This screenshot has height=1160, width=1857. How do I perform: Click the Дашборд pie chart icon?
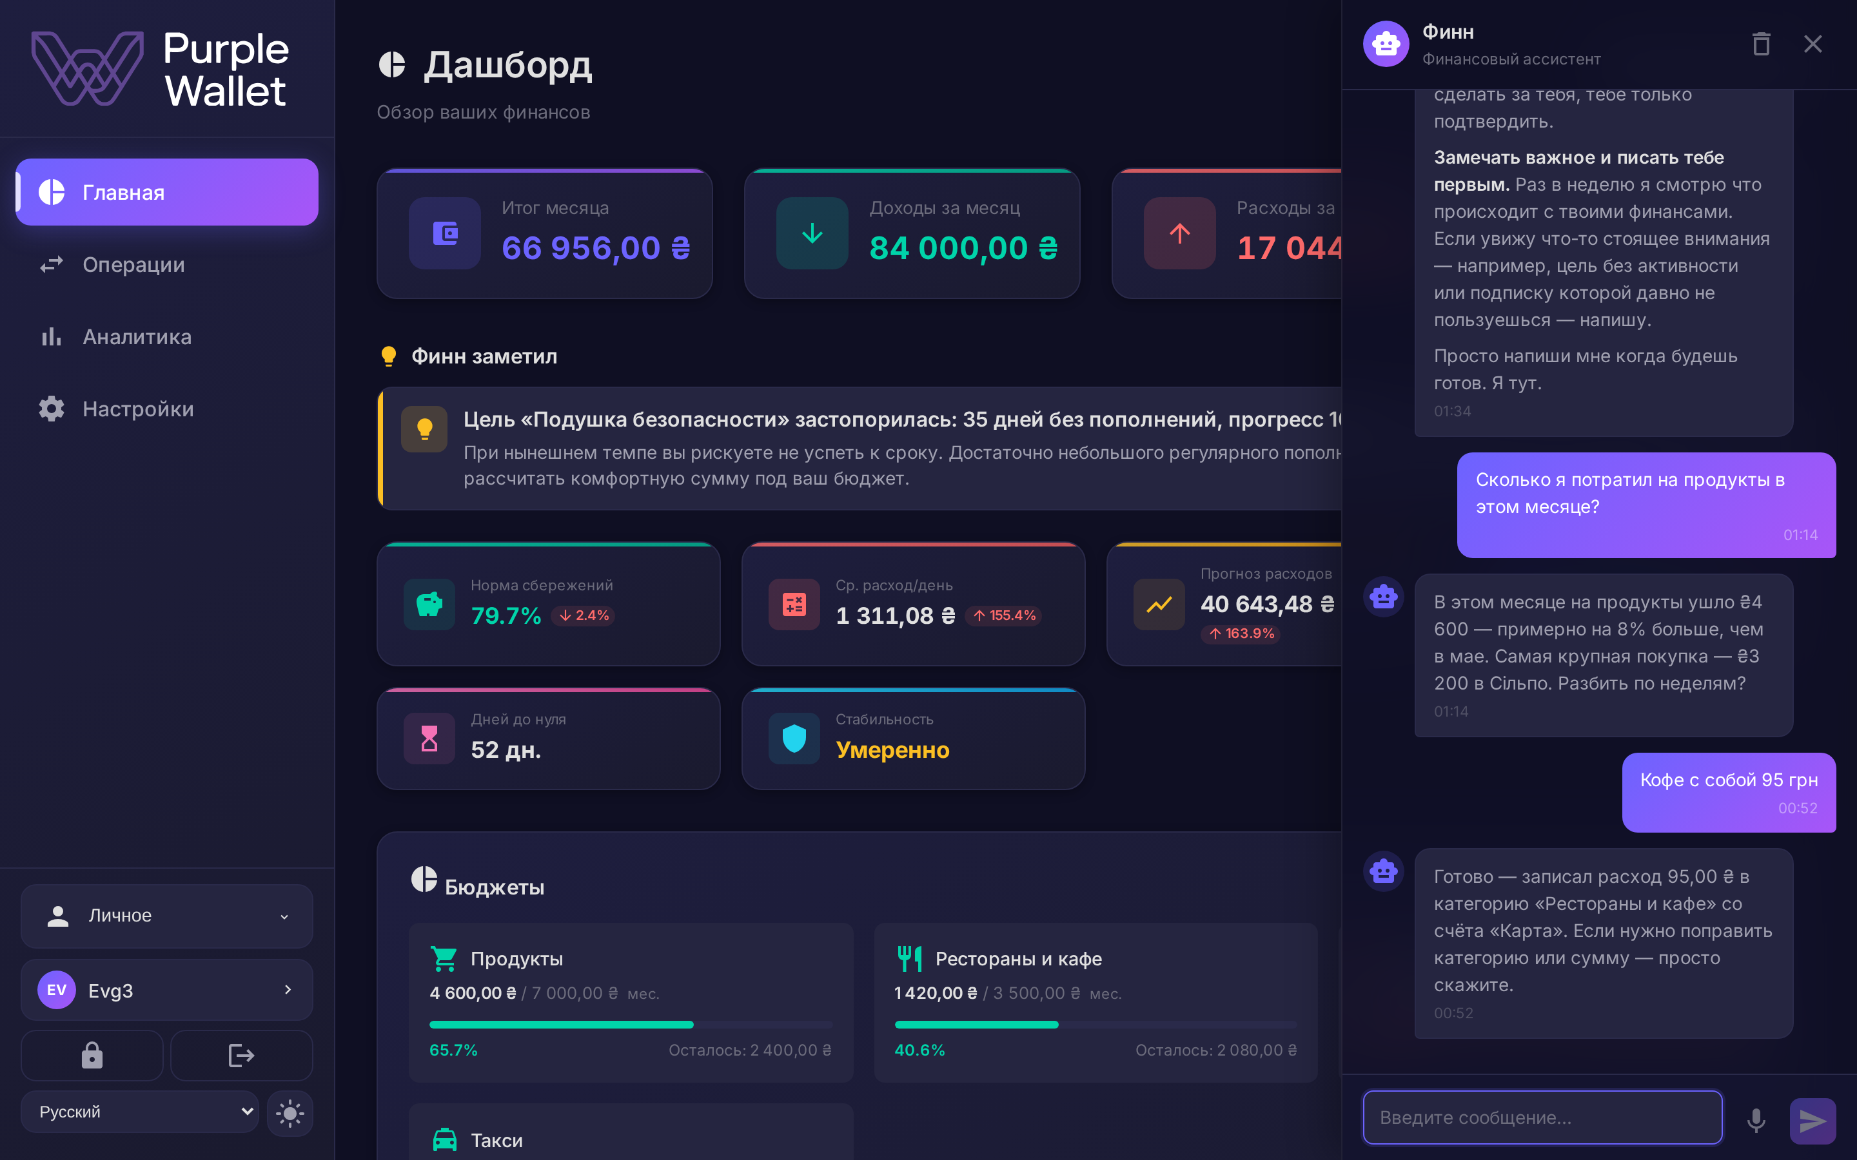point(392,65)
